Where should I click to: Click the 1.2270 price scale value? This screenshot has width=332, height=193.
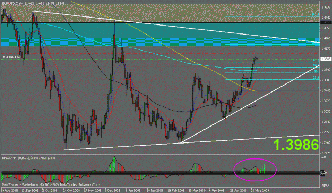pyautogui.click(x=326, y=153)
